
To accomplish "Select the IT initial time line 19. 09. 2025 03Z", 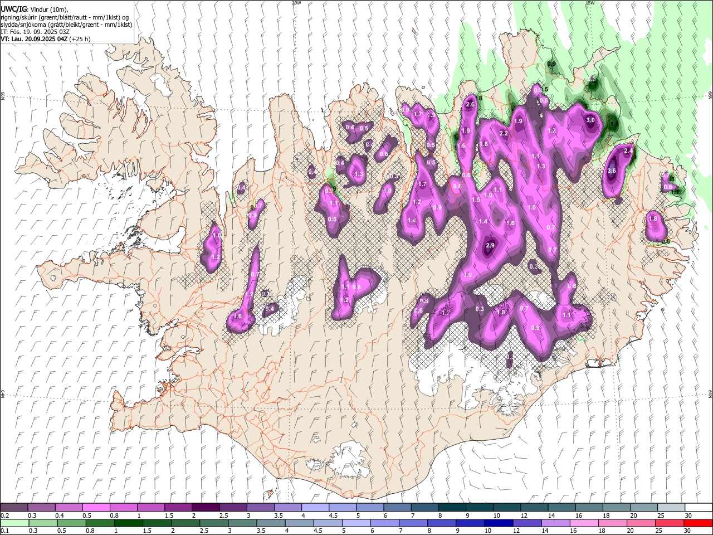I will click(x=35, y=32).
